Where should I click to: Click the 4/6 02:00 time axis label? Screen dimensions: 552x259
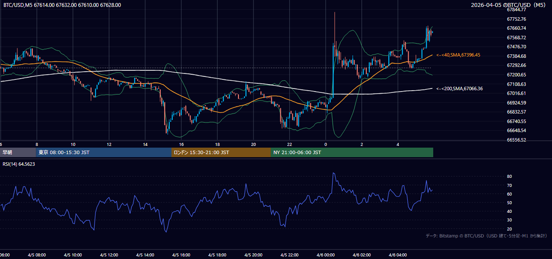[362, 255]
